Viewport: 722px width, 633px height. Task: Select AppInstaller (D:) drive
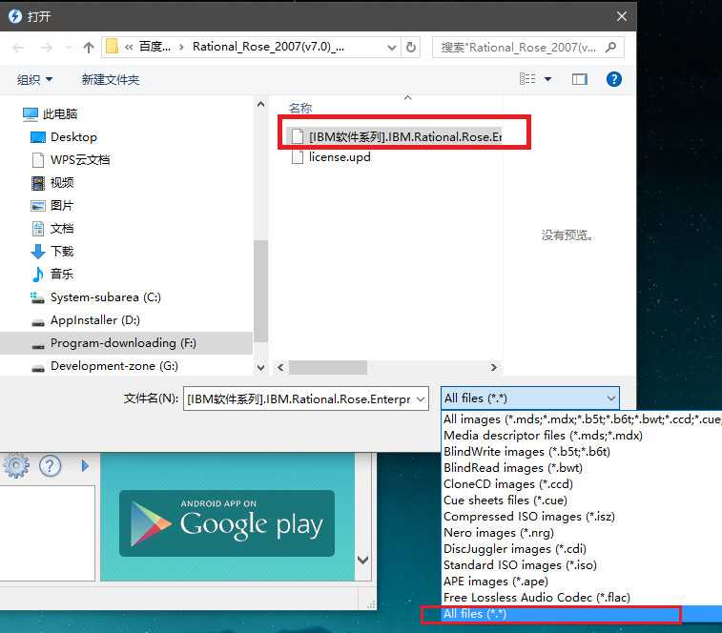[86, 320]
